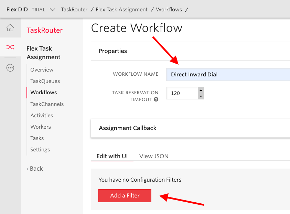Screen dimensions: 290x214
Task: Expand the Flex DID account dropdown
Action: click(x=53, y=10)
